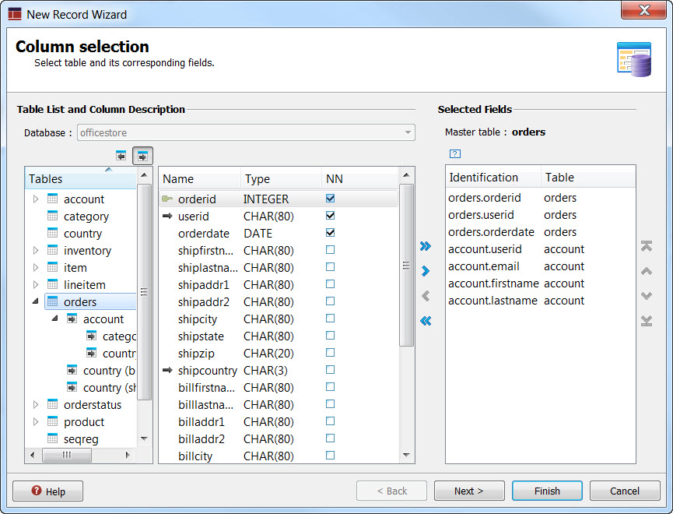Check the NN checkbox for shipfirstname

(330, 251)
